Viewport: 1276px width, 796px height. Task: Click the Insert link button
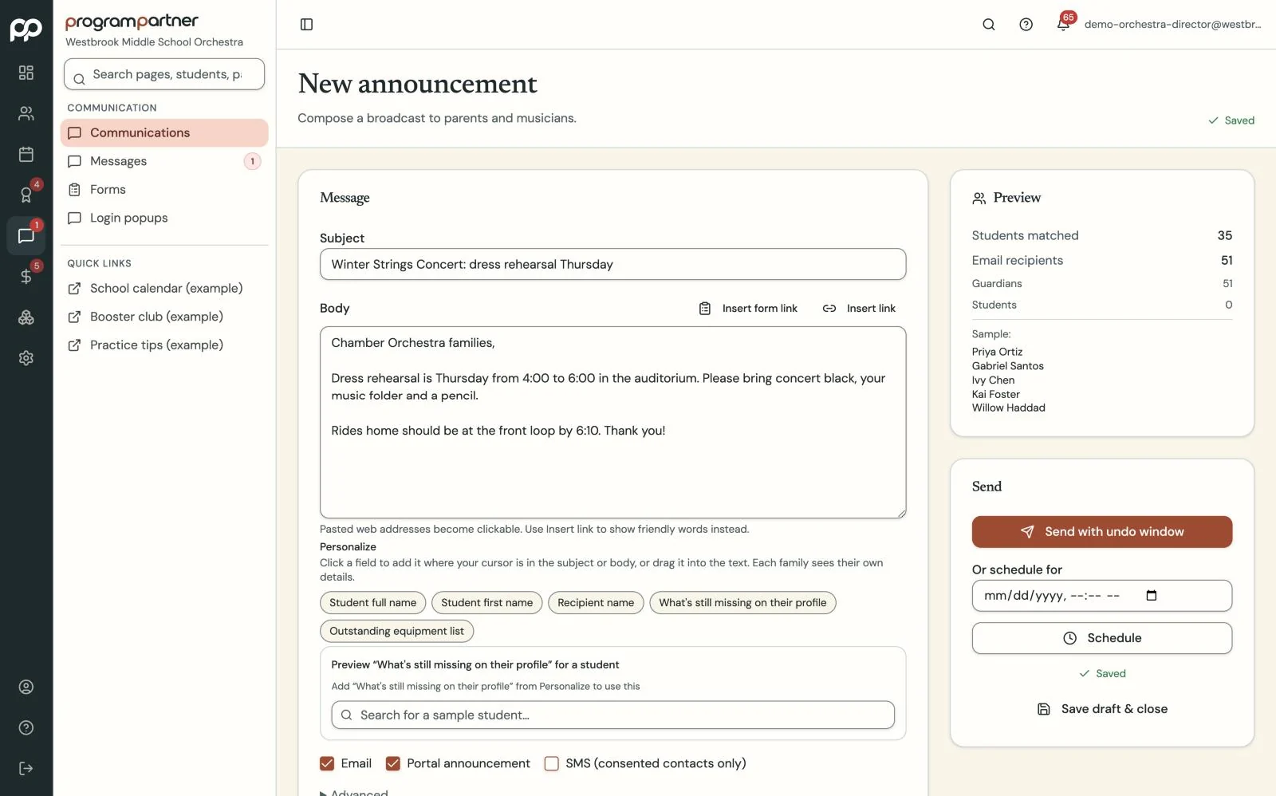[x=859, y=309]
